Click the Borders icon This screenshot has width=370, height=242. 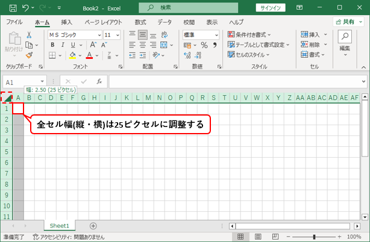pos(52,55)
